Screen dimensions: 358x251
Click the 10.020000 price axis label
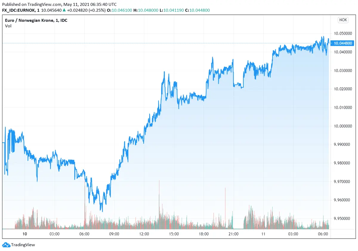point(343,89)
